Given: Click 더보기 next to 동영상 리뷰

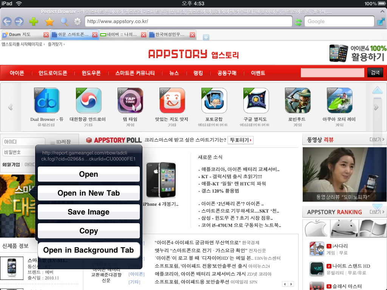Looking at the screenshot, I should [x=377, y=140].
